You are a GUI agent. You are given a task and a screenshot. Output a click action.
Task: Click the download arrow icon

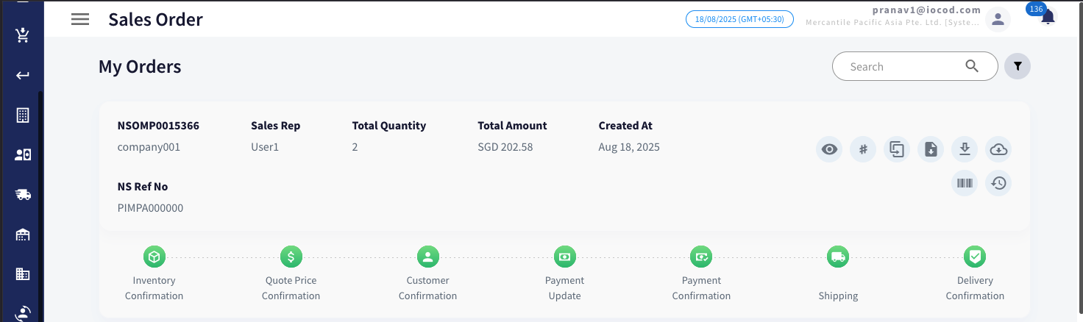pos(965,150)
